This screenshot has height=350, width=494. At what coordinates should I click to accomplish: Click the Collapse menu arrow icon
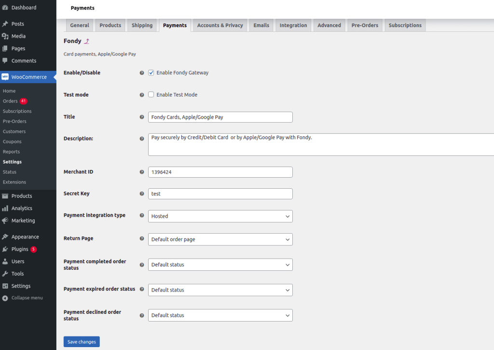(x=5, y=298)
